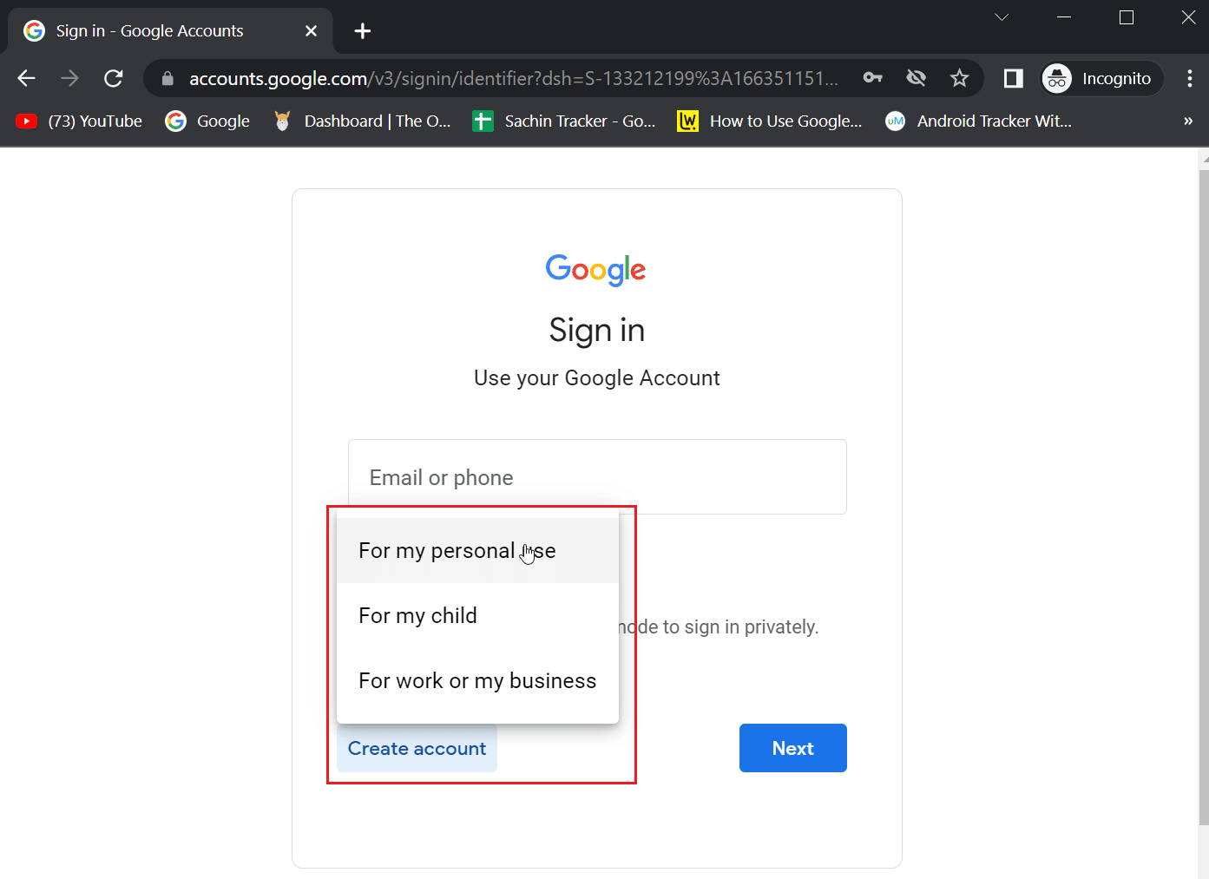Open the Chrome three-dot menu

point(1189,78)
